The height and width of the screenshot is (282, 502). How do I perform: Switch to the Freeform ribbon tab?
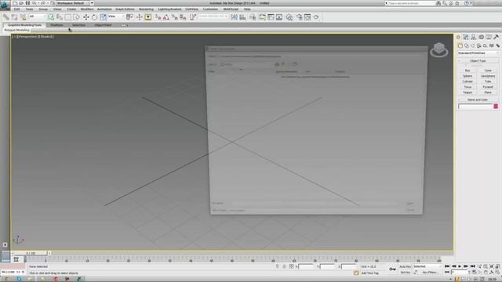(x=56, y=25)
